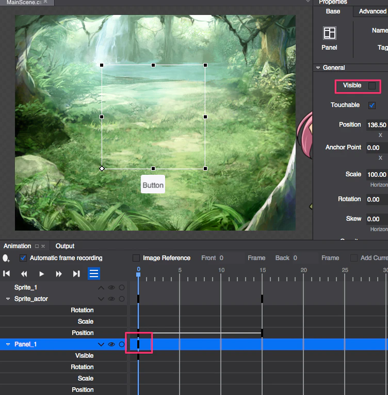Click the add keyframe icon beside Automatic frame recording
The image size is (388, 395).
tap(6, 258)
